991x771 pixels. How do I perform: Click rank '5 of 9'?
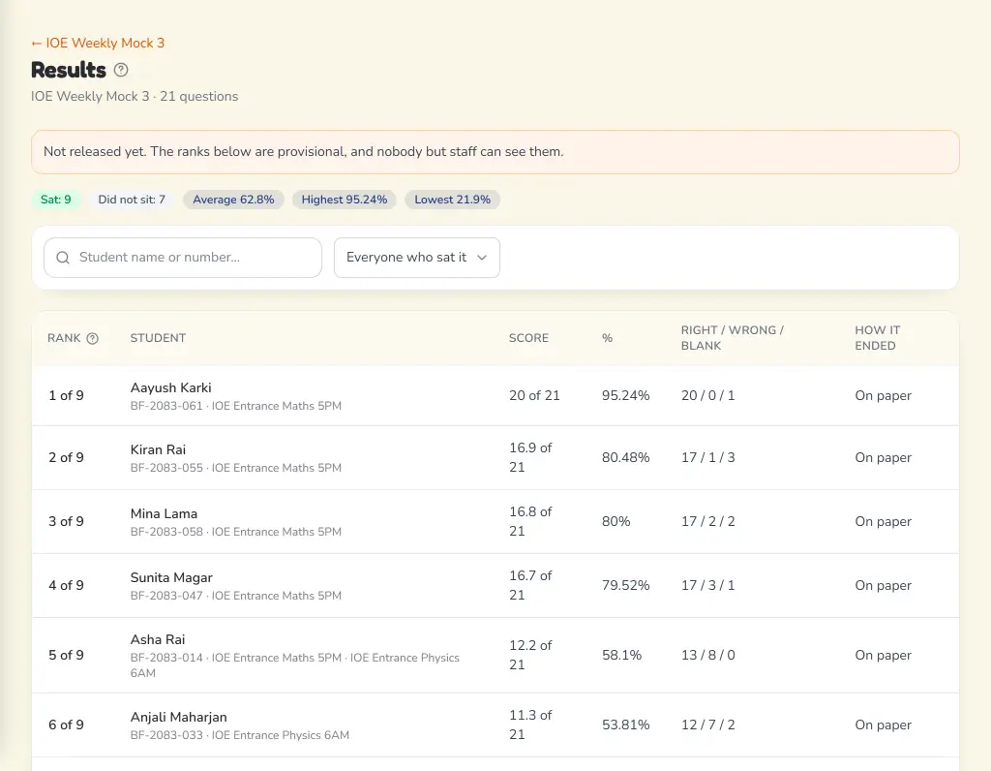66,655
